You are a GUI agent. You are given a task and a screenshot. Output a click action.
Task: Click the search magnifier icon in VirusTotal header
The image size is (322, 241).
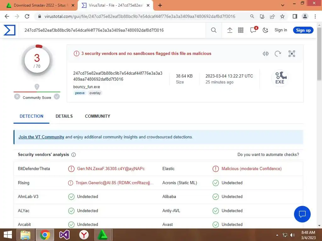click(x=214, y=30)
